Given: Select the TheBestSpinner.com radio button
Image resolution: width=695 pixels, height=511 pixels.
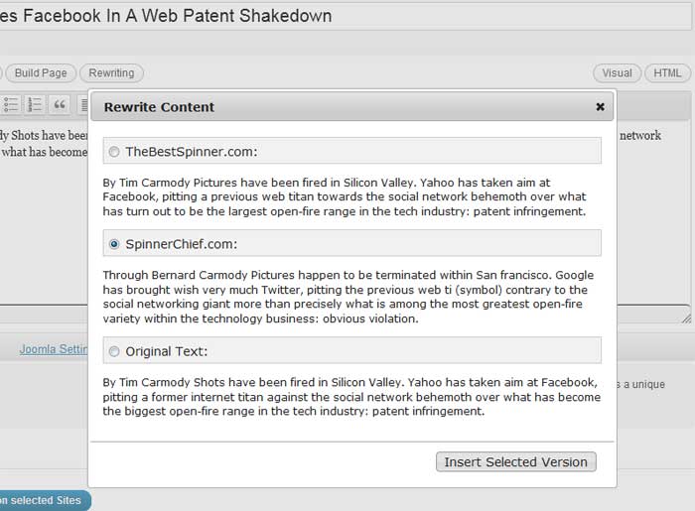Looking at the screenshot, I should pyautogui.click(x=114, y=152).
